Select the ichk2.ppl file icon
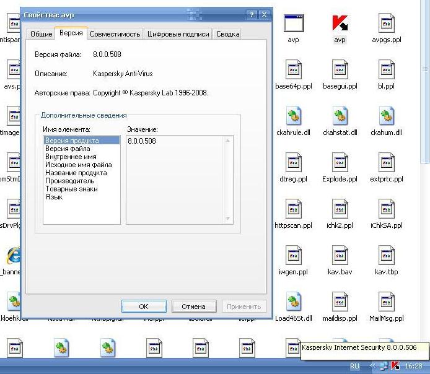The width and height of the screenshot is (430, 374). pyautogui.click(x=340, y=209)
